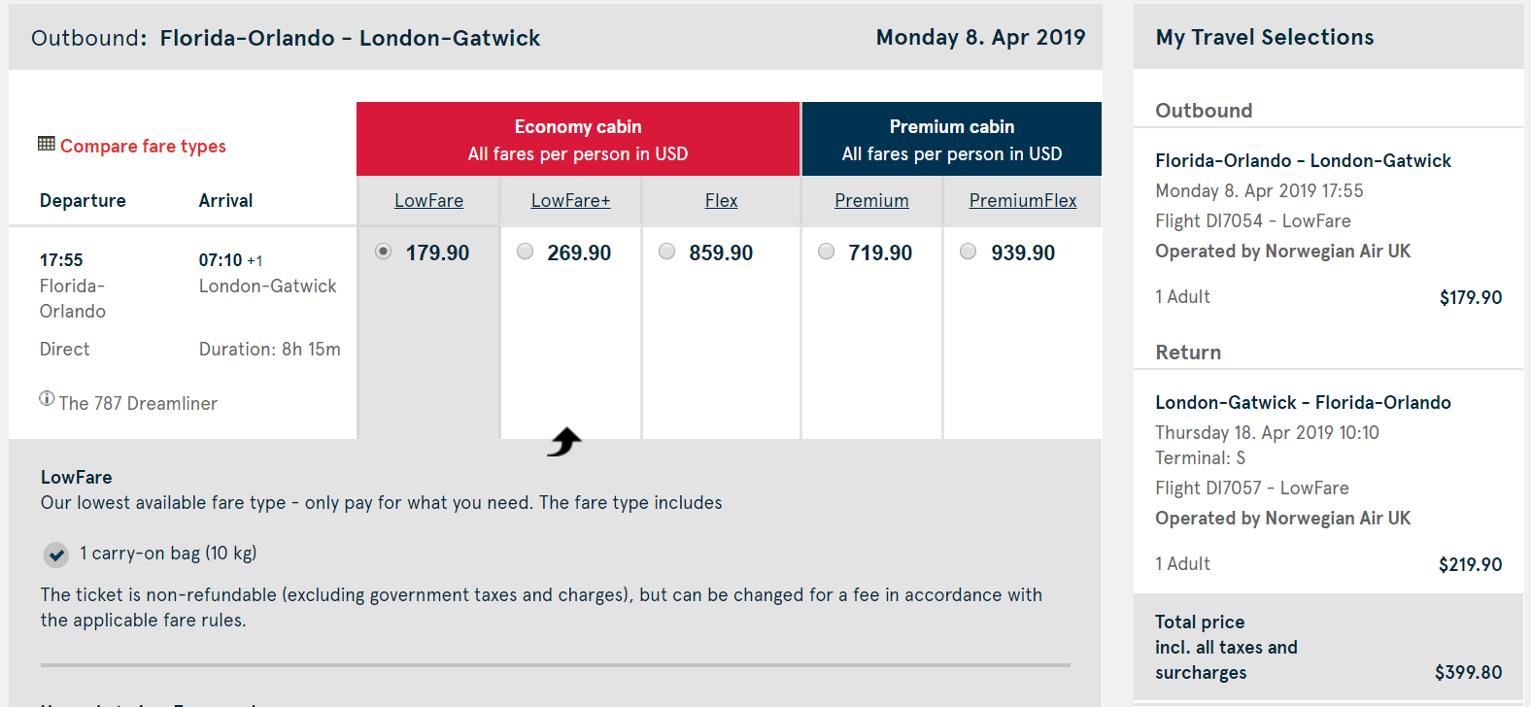Click the fare comparison grid icon
This screenshot has width=1531, height=707.
pyautogui.click(x=46, y=144)
